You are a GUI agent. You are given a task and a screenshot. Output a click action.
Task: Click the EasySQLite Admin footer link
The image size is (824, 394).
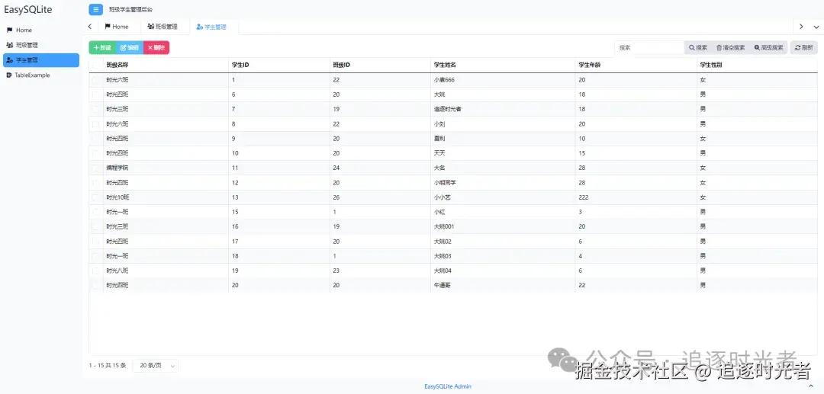tap(448, 386)
